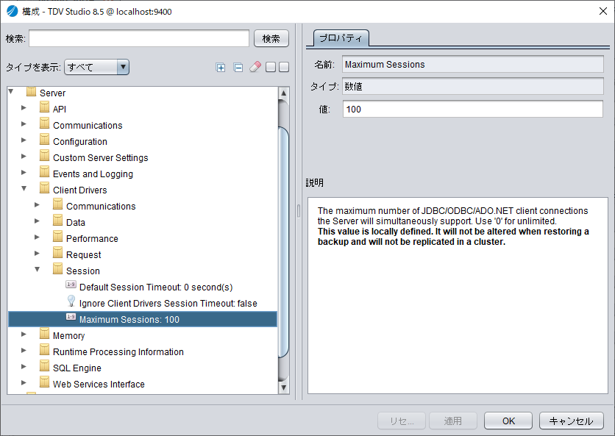Select Default Session Timeout: 0 second(s)

156,287
